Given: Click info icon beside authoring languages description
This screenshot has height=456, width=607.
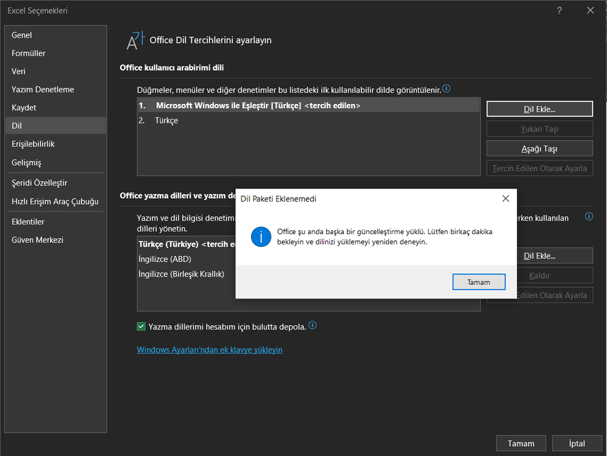Looking at the screenshot, I should click(x=589, y=216).
